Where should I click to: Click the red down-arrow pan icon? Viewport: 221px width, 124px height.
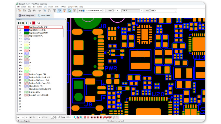point(98,117)
